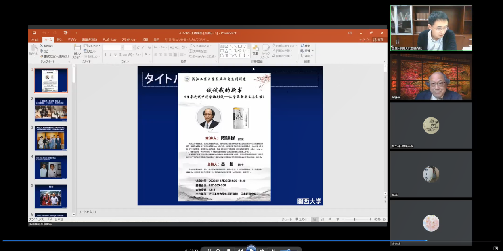Click the video player progress bar

click(x=251, y=240)
